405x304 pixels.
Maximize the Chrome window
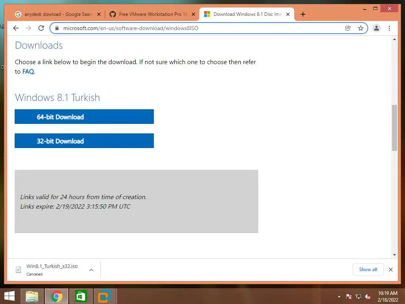376,9
